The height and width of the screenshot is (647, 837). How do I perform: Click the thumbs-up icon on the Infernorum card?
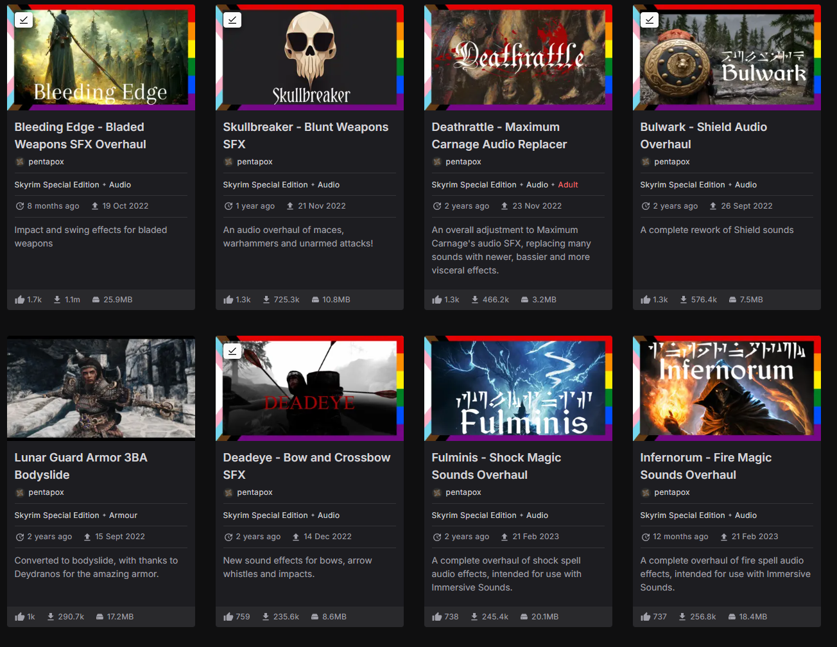pyautogui.click(x=646, y=617)
